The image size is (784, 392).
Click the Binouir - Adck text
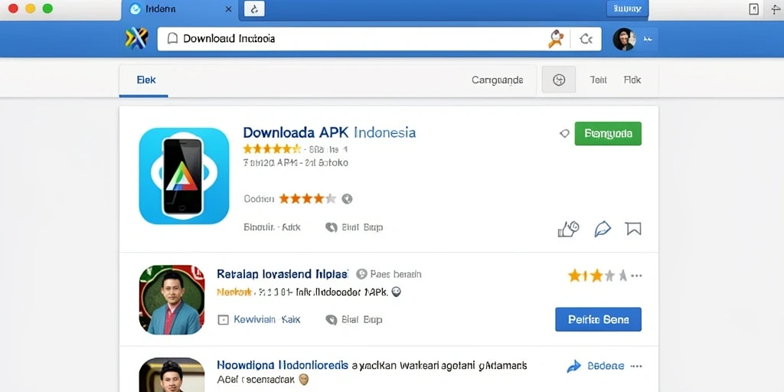tap(272, 227)
